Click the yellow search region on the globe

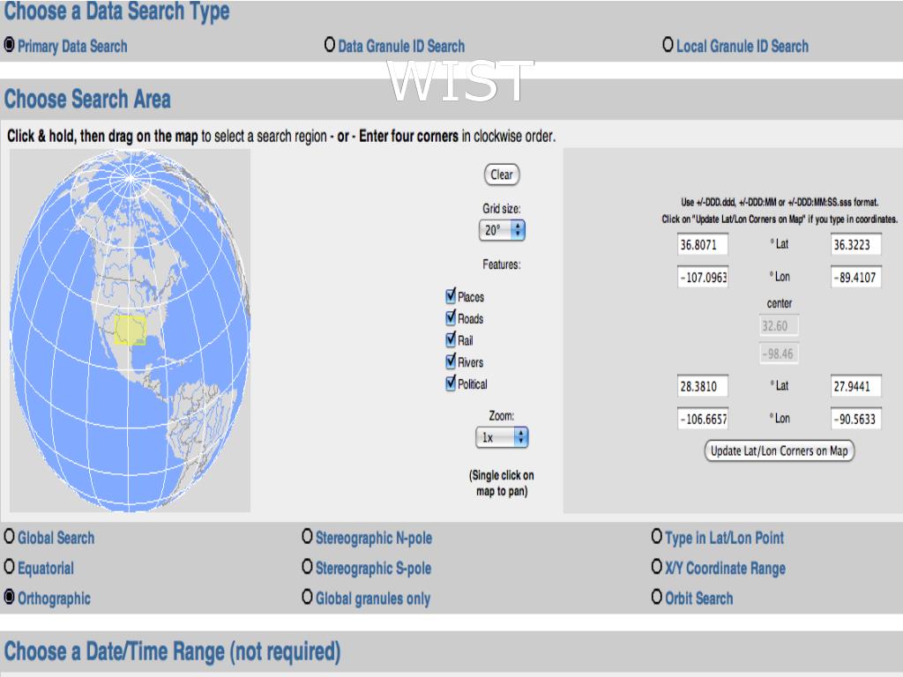[x=131, y=330]
